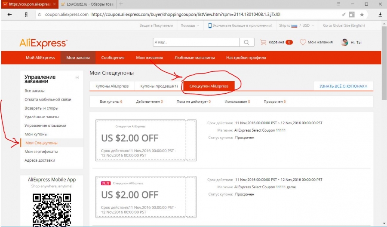This screenshot has width=387, height=227.
Task: Click the 11.11 badge on the coupon
Action: point(106,183)
